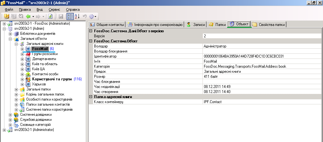323x142 pixels.
Task: Expand the Сховище категорій tree node
Action: click(x=10, y=125)
